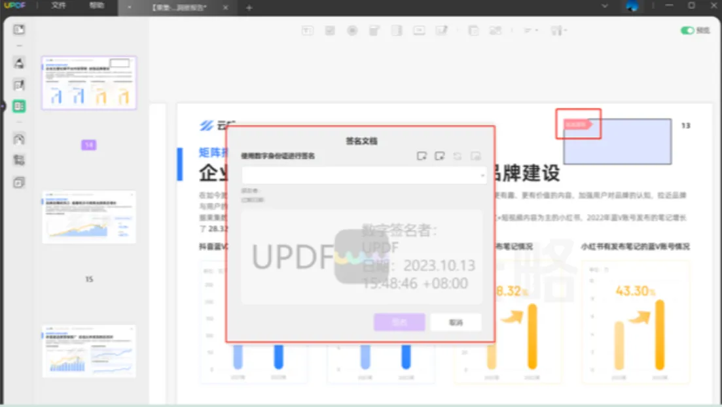
Task: Click the blue signature field on the page
Action: click(617, 142)
